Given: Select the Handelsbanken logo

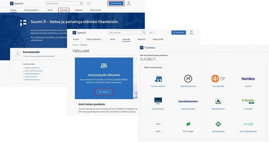Looking at the screenshot, I should (x=188, y=101).
